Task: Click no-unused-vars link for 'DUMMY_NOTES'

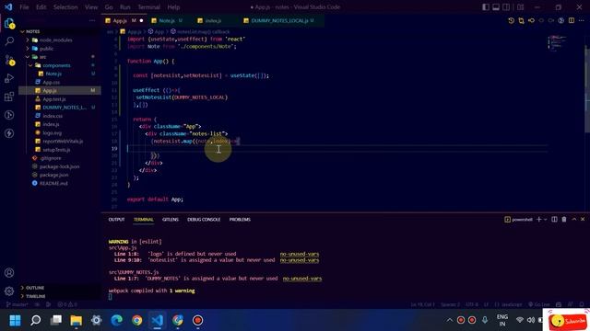Action: pos(302,279)
